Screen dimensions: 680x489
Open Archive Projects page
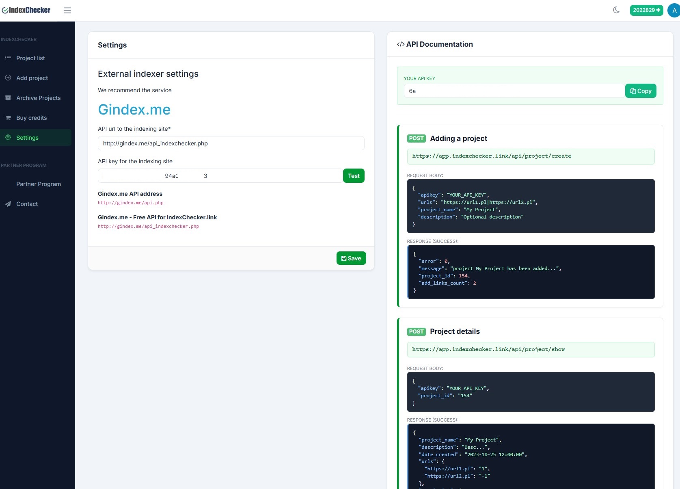39,98
